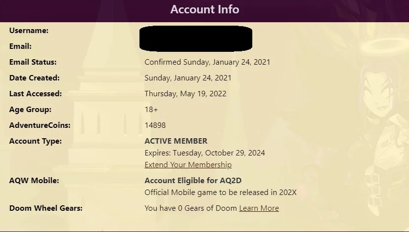Image resolution: width=409 pixels, height=232 pixels.
Task: Click the Username label
Action: (29, 31)
